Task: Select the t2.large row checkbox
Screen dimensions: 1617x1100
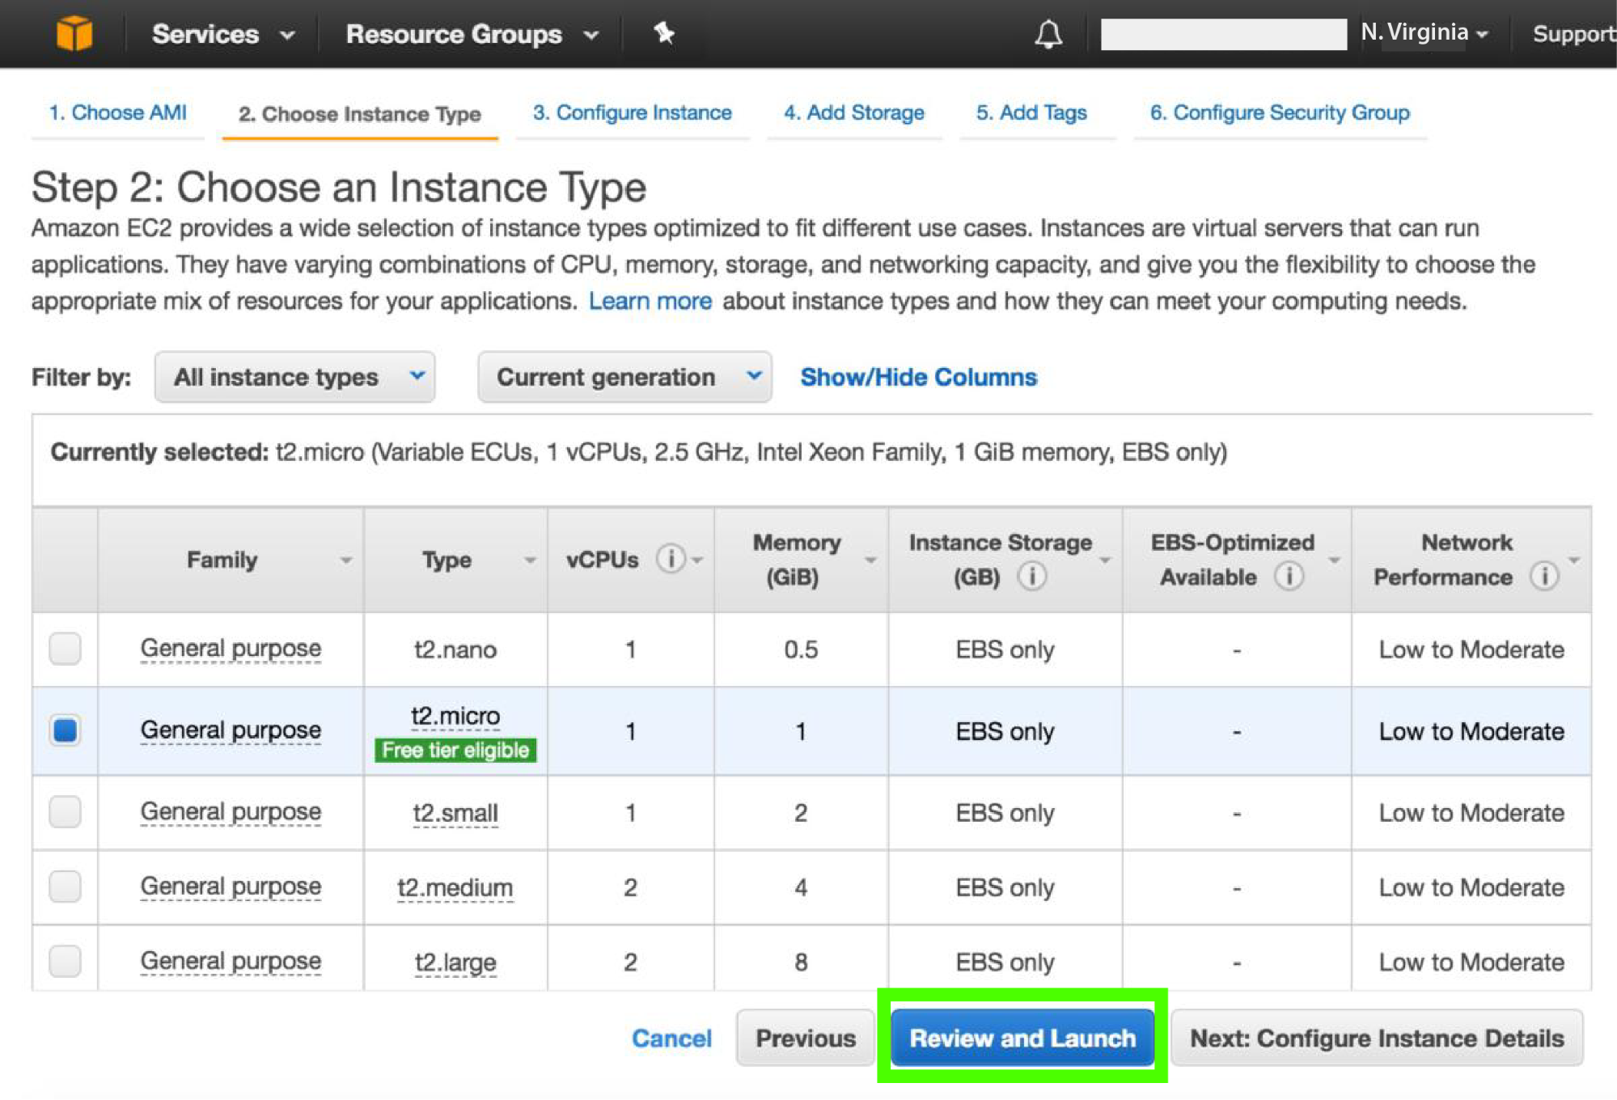Action: click(x=65, y=961)
